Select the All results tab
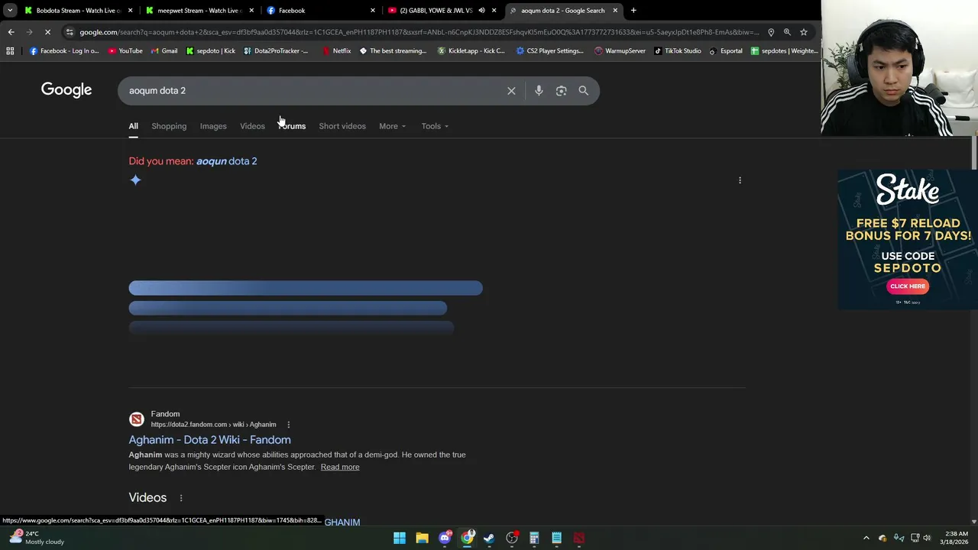This screenshot has width=978, height=550. click(x=133, y=126)
